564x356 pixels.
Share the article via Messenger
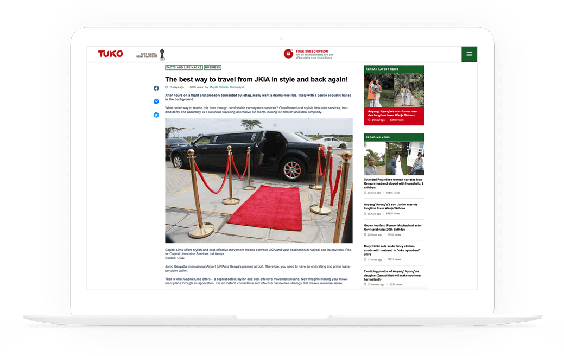coord(156,101)
